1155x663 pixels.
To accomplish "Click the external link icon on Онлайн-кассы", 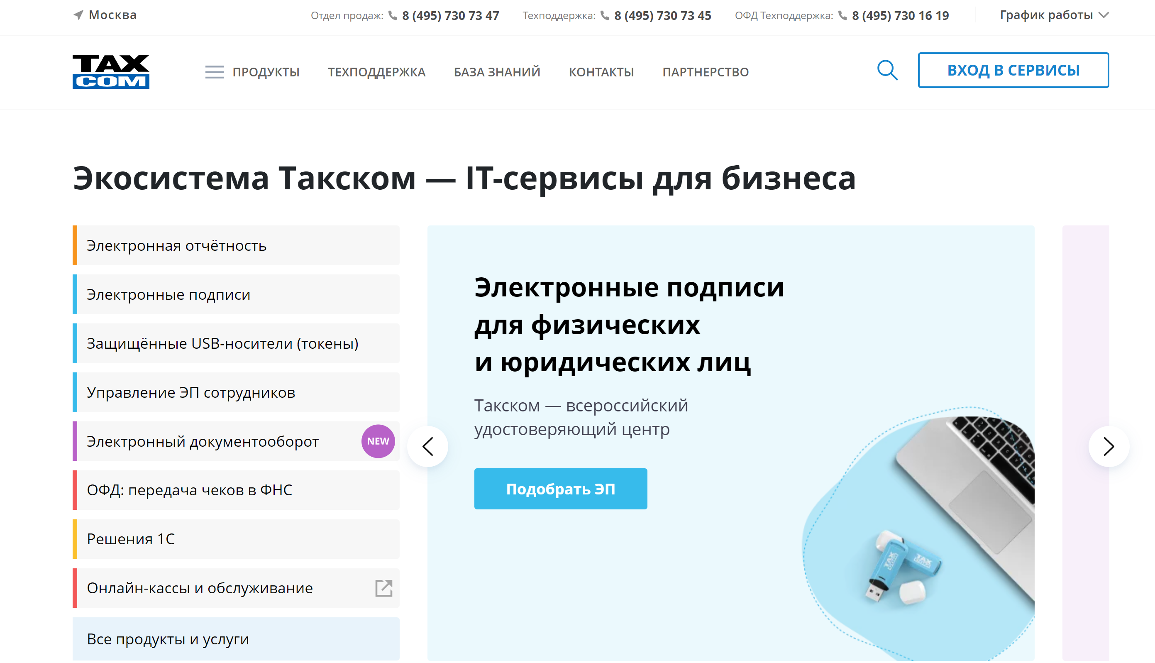I will click(x=383, y=588).
